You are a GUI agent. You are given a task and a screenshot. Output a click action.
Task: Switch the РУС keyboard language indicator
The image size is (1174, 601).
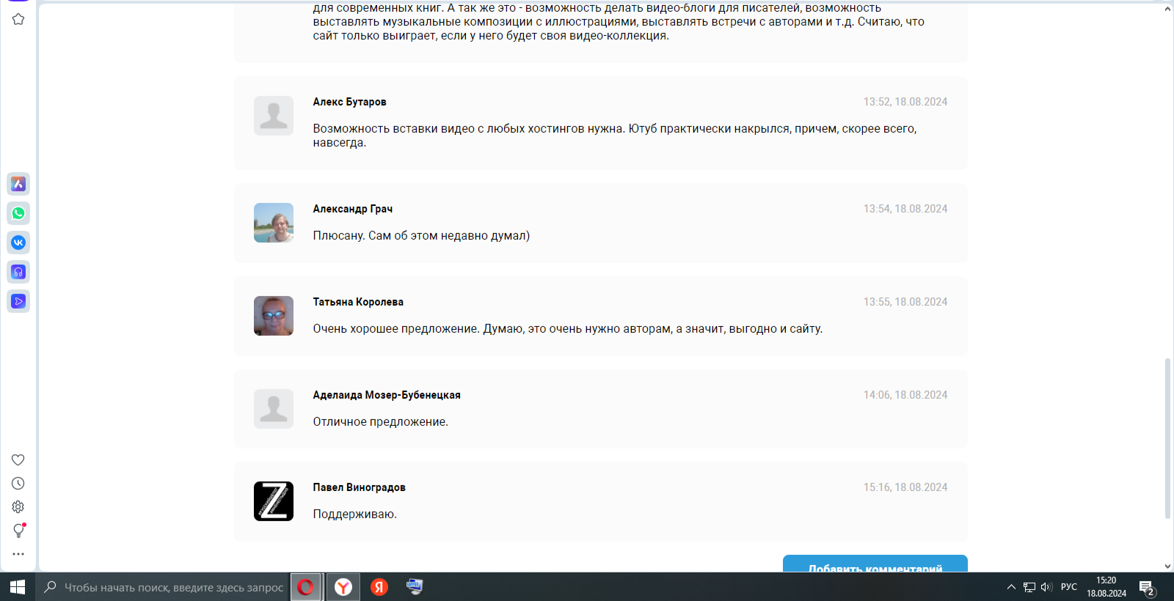coord(1069,587)
